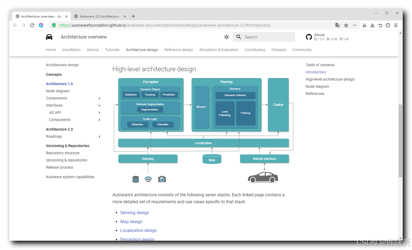The width and height of the screenshot is (412, 250).
Task: Open the Reference design nav tab
Action: (179, 50)
